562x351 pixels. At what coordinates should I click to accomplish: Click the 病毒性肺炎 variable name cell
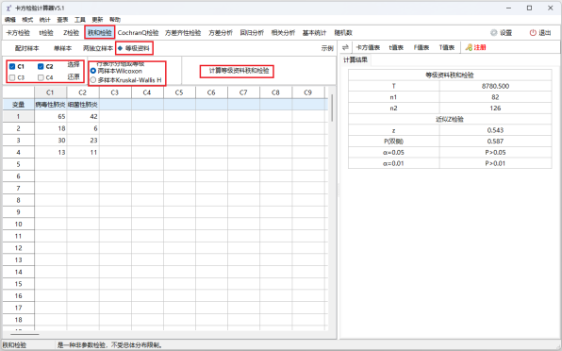pos(50,105)
